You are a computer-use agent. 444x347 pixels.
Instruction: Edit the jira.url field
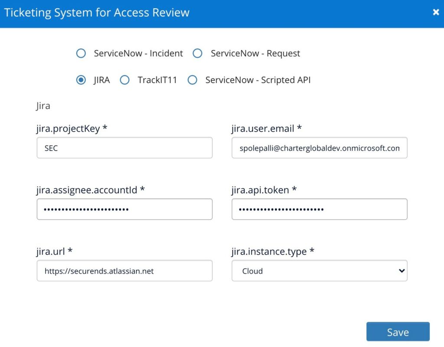[124, 271]
